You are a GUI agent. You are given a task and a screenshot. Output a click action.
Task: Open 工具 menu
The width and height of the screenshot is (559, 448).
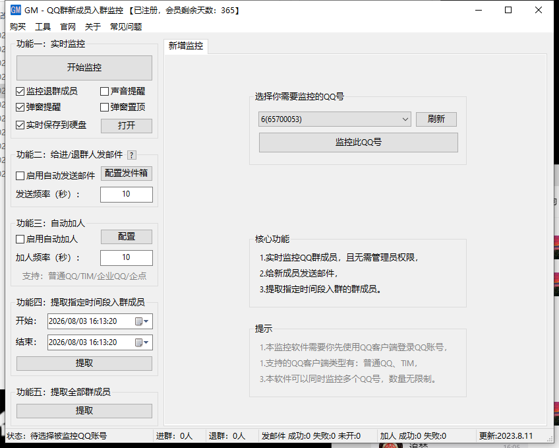point(43,27)
